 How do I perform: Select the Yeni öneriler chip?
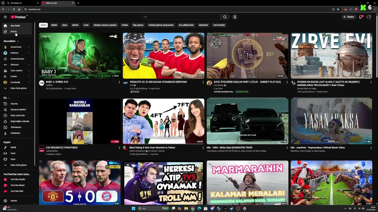[x=219, y=25]
